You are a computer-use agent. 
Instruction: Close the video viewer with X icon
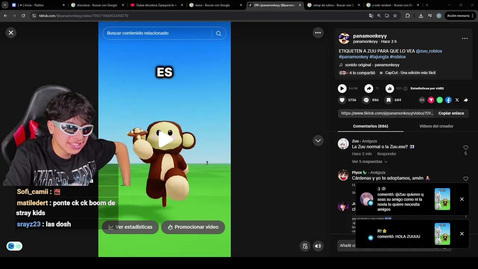[x=11, y=33]
